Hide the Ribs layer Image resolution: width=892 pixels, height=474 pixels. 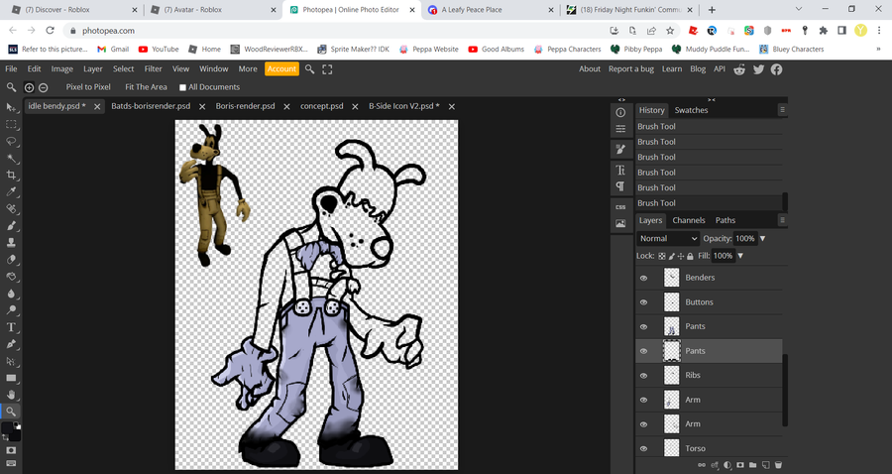644,376
